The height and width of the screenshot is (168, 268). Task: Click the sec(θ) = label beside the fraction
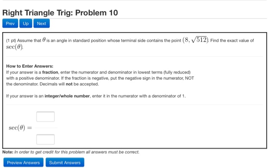[20, 128]
